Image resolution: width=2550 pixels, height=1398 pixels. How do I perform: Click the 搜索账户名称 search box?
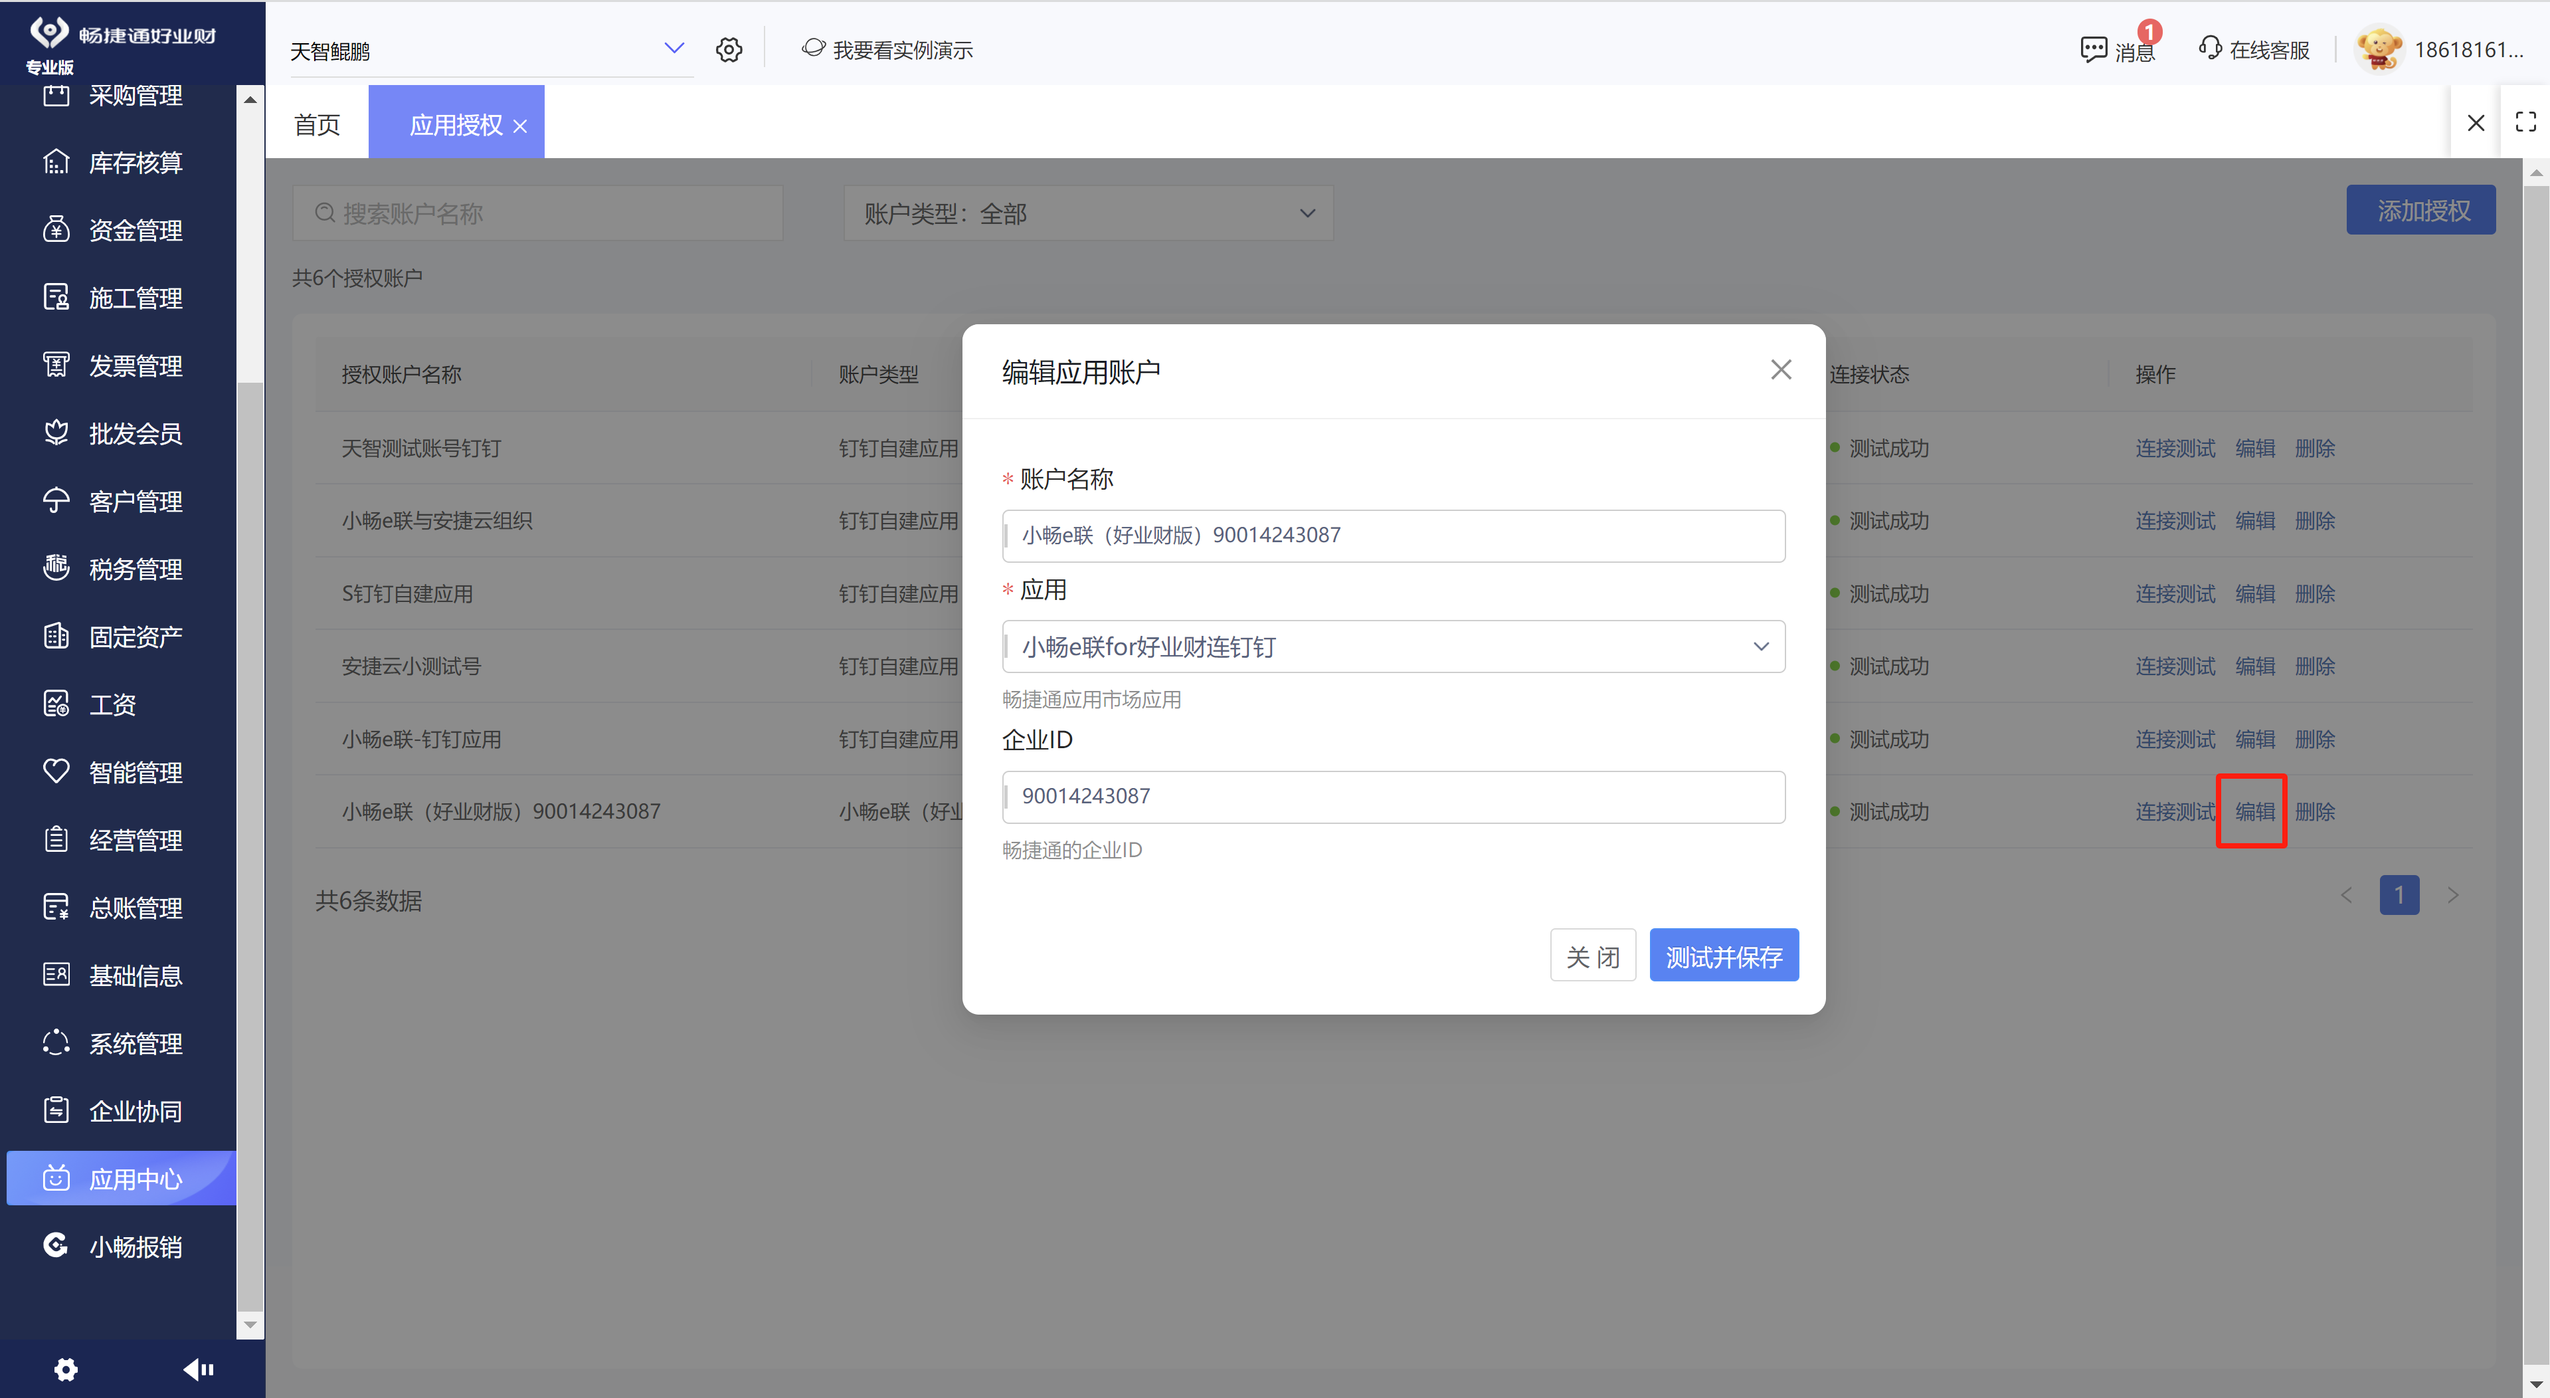(x=537, y=213)
